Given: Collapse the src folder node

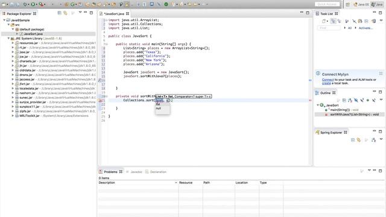Looking at the screenshot, I should pyautogui.click(x=8, y=25).
